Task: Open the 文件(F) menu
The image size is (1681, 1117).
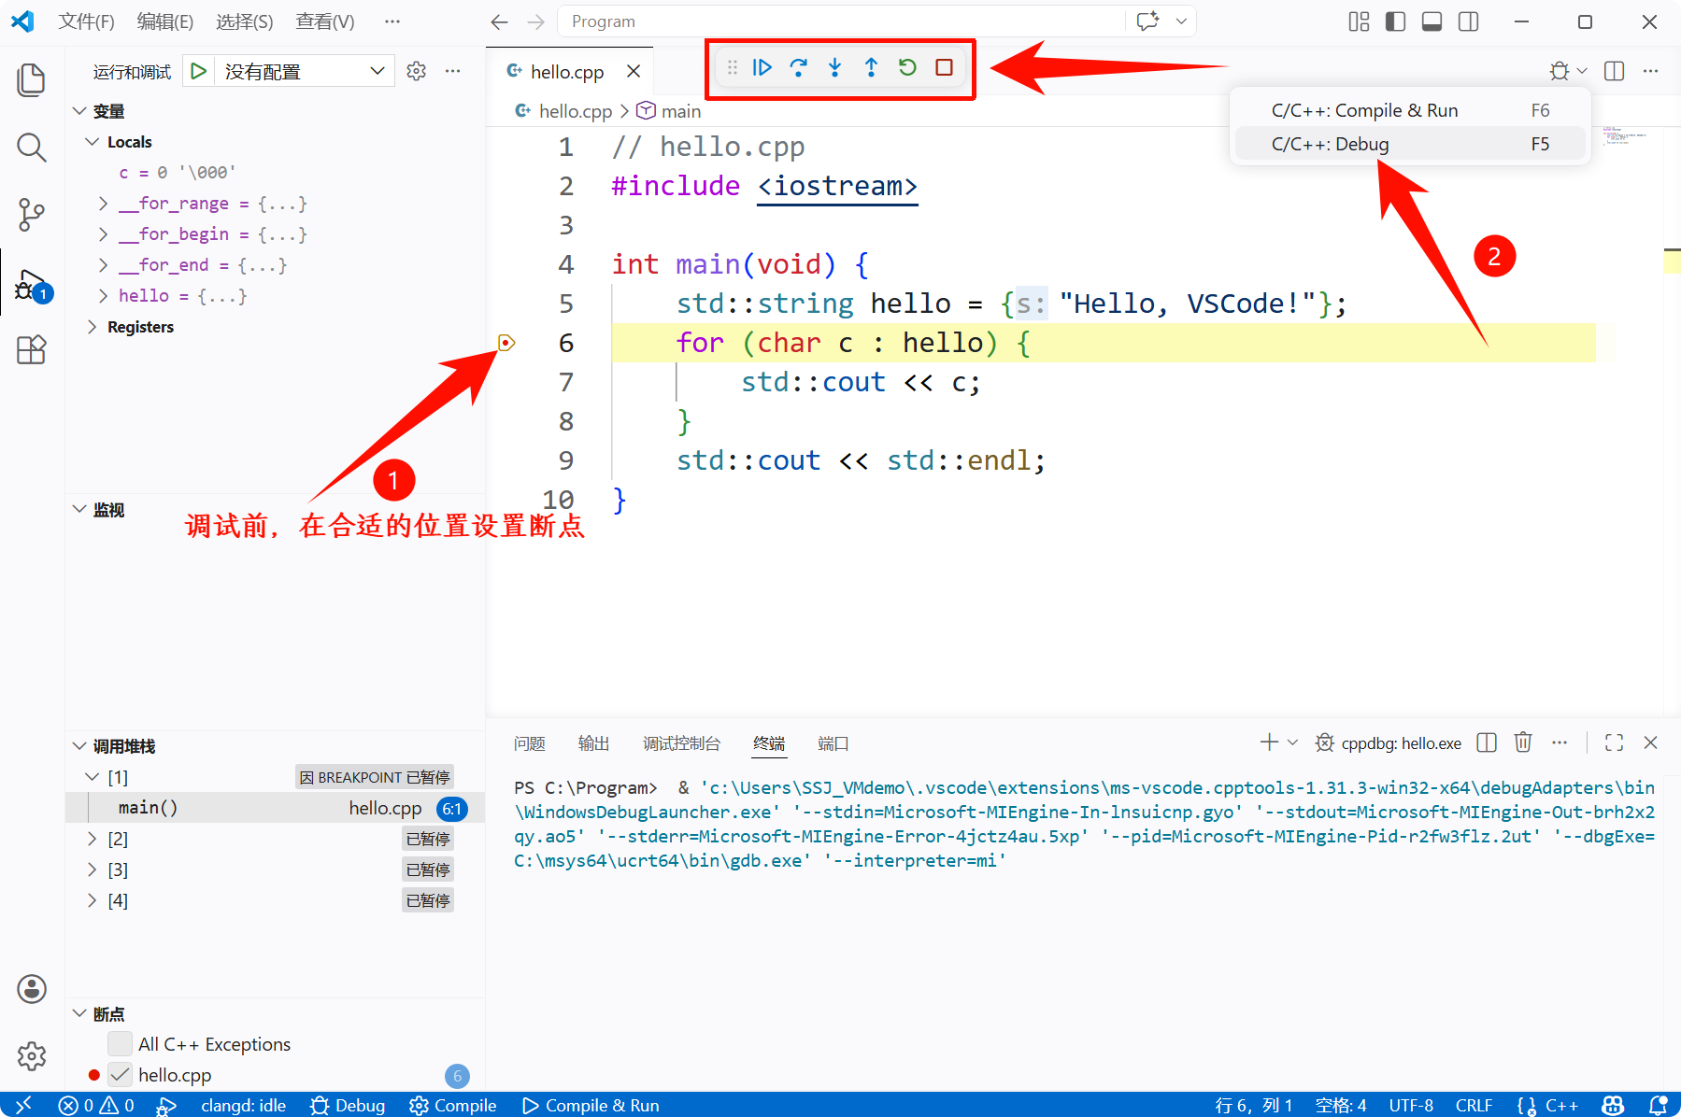Action: (86, 21)
